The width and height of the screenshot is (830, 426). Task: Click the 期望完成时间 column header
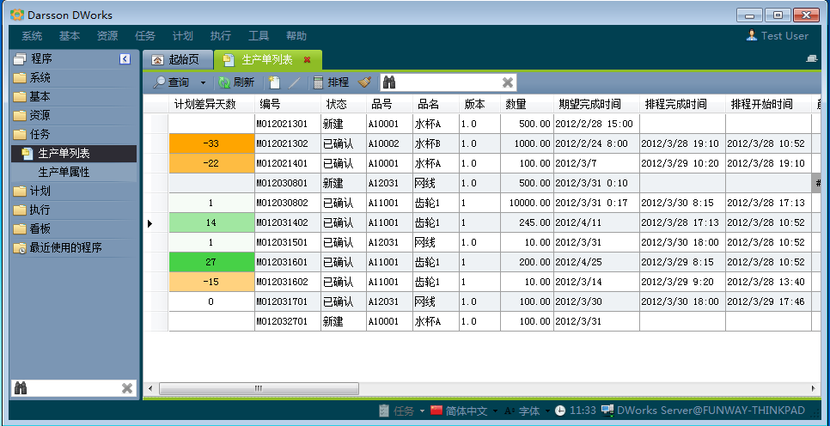tap(589, 104)
